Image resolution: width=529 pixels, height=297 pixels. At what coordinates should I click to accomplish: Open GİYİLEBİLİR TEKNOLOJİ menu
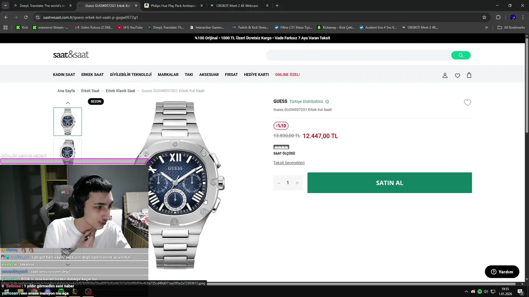point(131,75)
